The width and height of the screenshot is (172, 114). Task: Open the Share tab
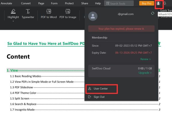click(x=85, y=3)
